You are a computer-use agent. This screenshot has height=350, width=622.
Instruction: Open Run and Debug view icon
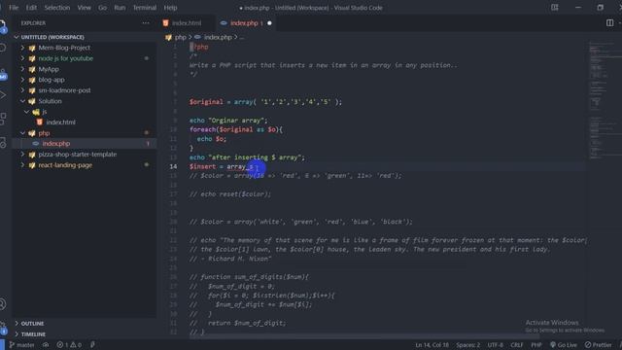point(3,95)
